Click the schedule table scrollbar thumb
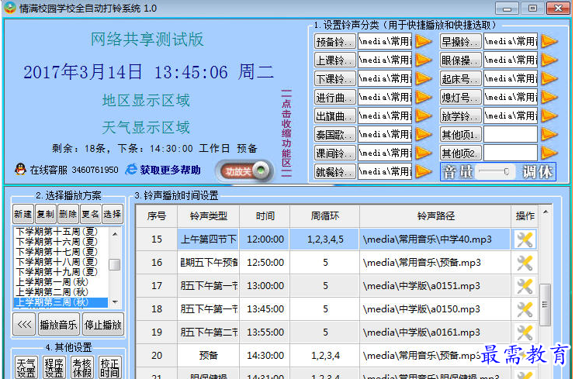Viewport: 575px width, 379px height. [x=546, y=305]
